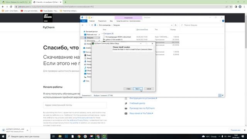Bookmark this page with the star icon
247x139 pixels.
coord(231,7)
